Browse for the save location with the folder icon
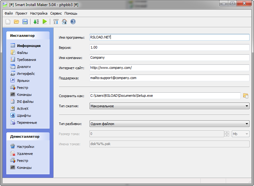This screenshot has width=254, height=186. click(x=245, y=96)
